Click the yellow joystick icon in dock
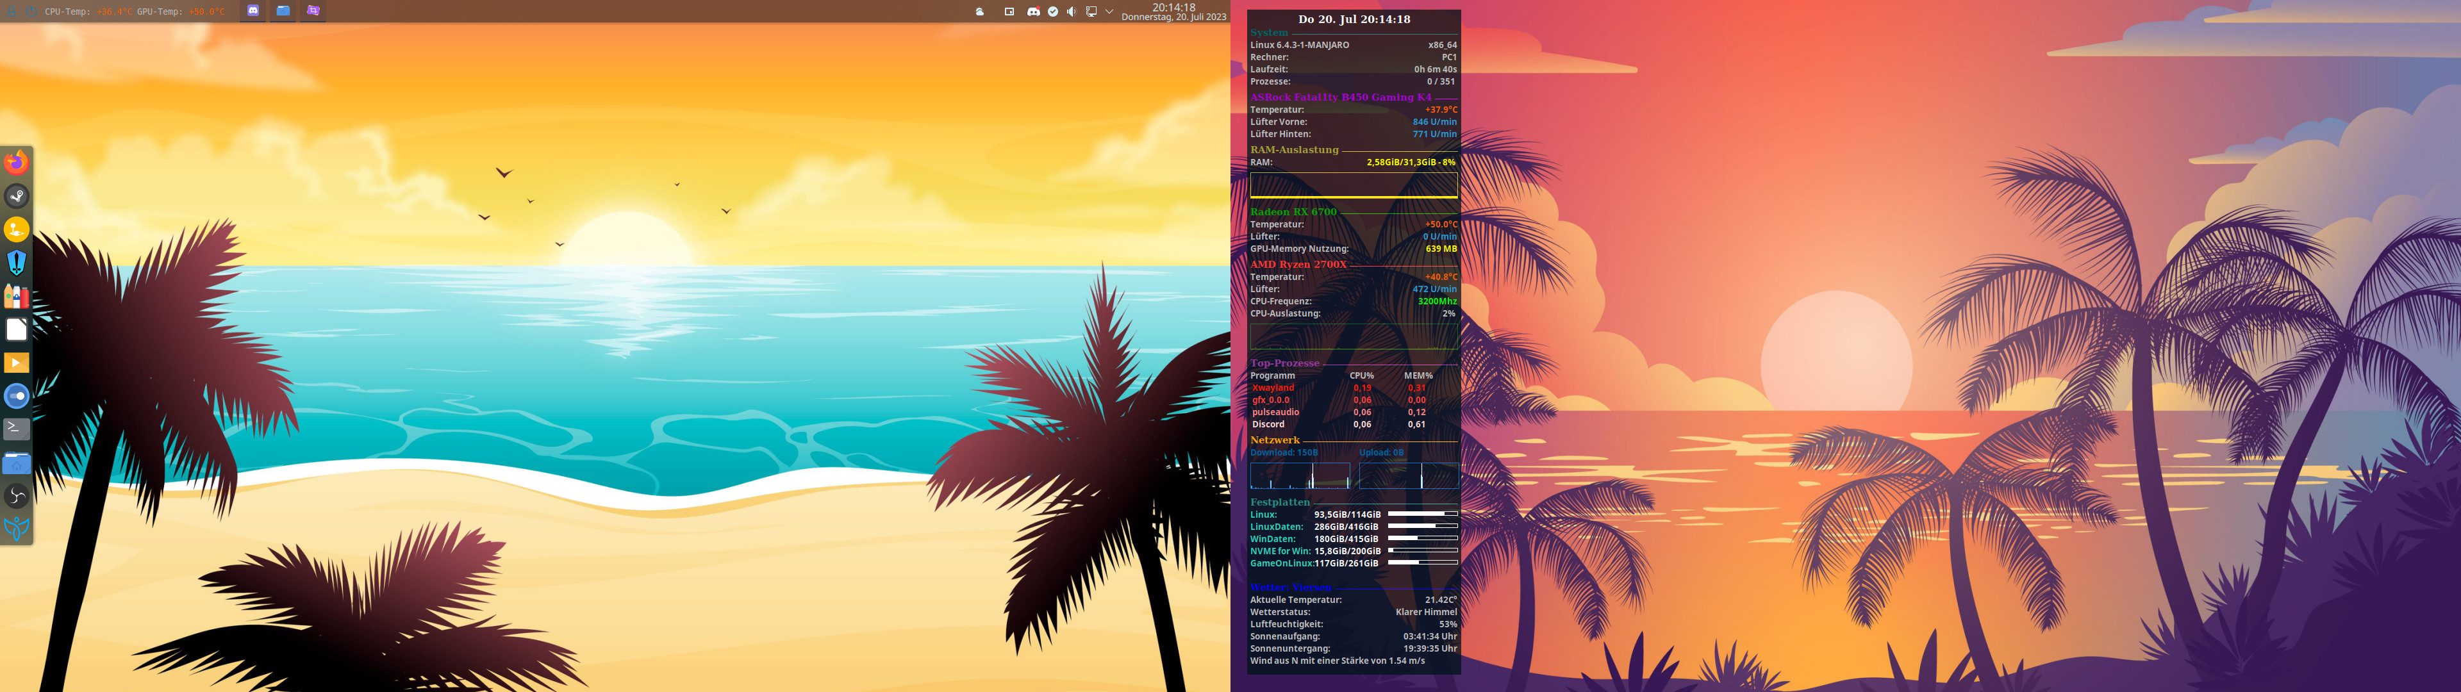Viewport: 2461px width, 692px height. [16, 229]
